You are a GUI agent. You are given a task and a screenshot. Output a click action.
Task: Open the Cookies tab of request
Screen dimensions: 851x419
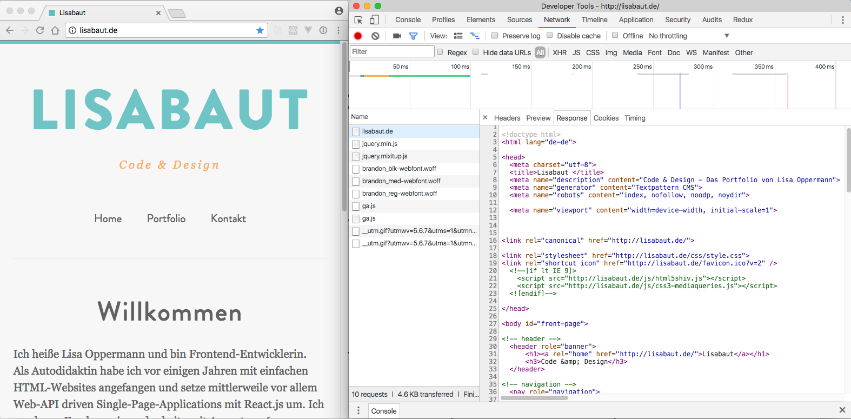click(606, 118)
